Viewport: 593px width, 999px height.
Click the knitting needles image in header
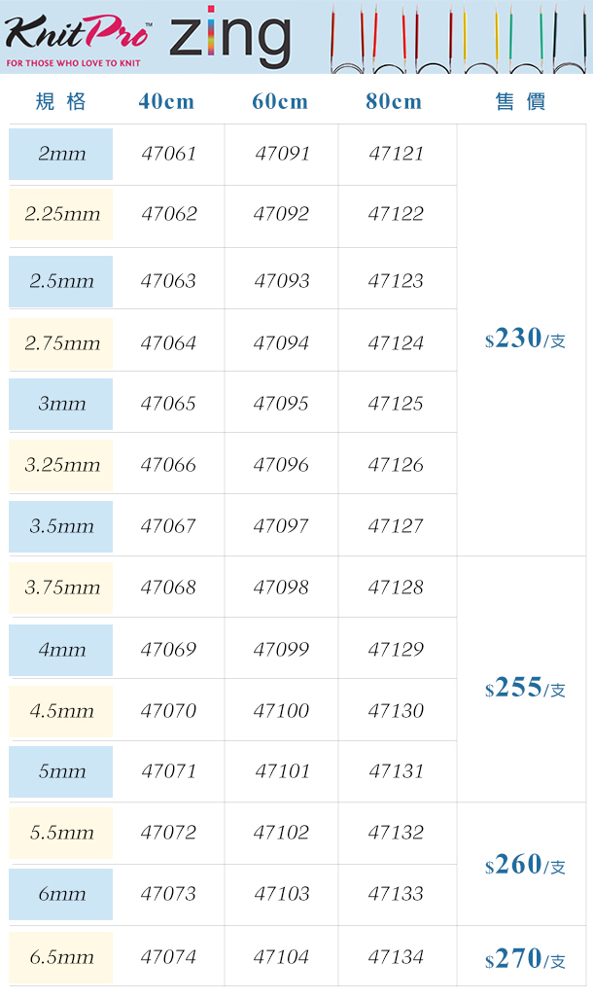(x=459, y=38)
